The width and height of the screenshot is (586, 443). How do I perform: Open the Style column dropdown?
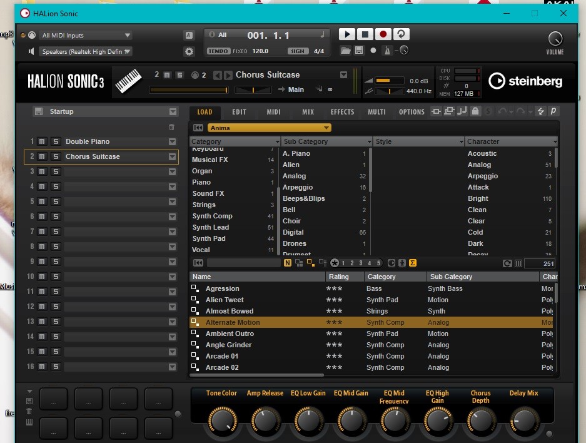[x=461, y=141]
